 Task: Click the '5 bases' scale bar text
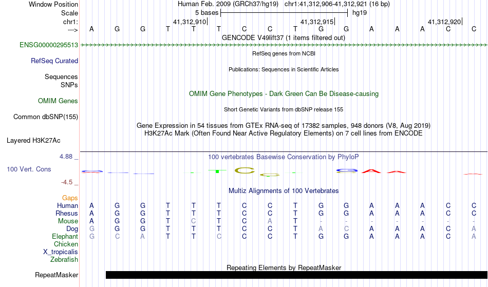click(207, 13)
